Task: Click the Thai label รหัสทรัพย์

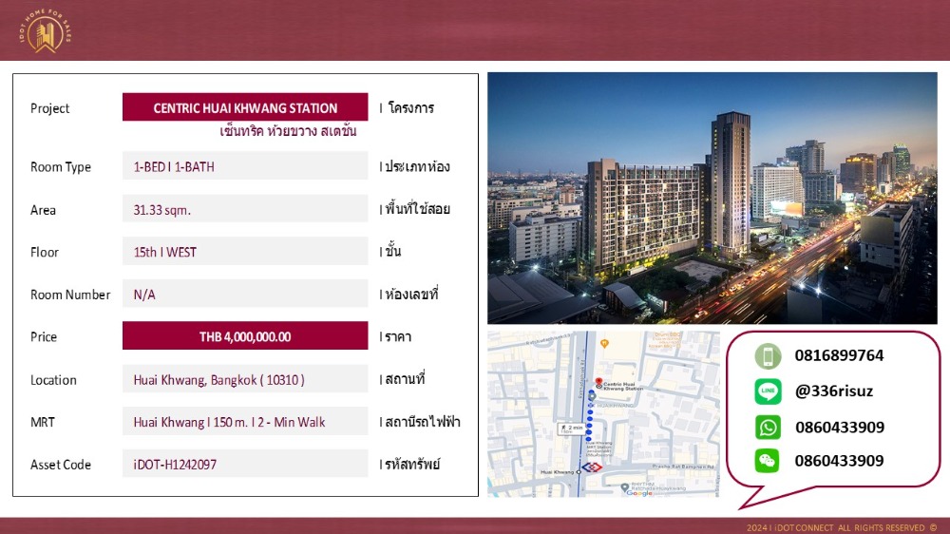Action: (412, 464)
